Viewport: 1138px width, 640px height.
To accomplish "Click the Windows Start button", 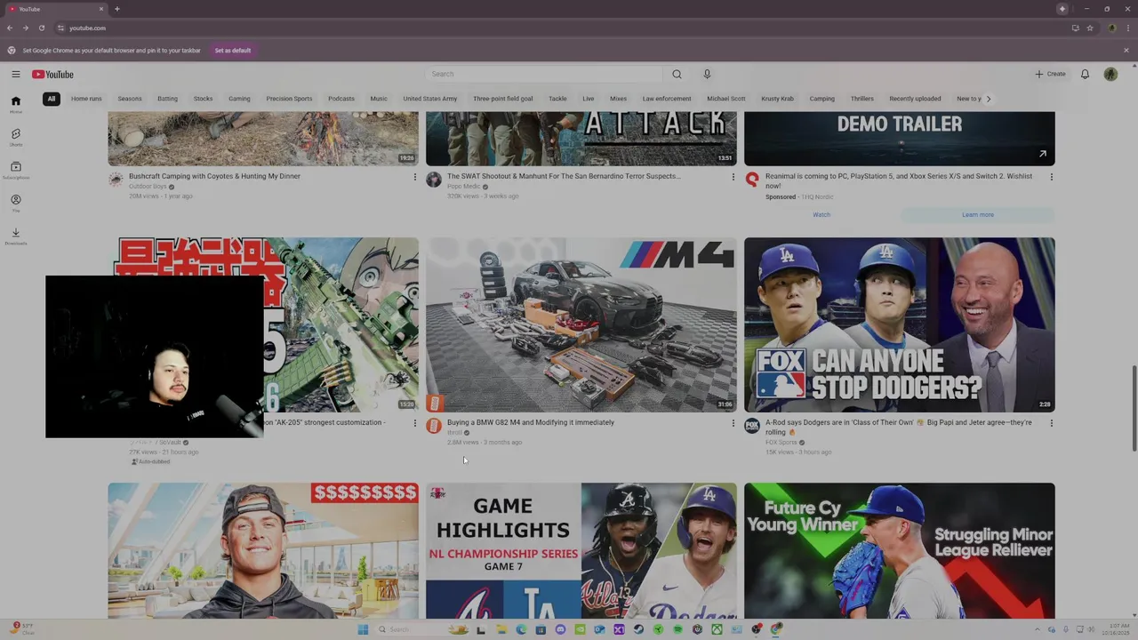I will click(x=363, y=629).
